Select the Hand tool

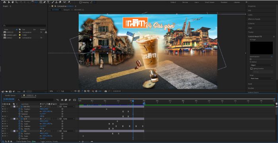tap(13, 2)
